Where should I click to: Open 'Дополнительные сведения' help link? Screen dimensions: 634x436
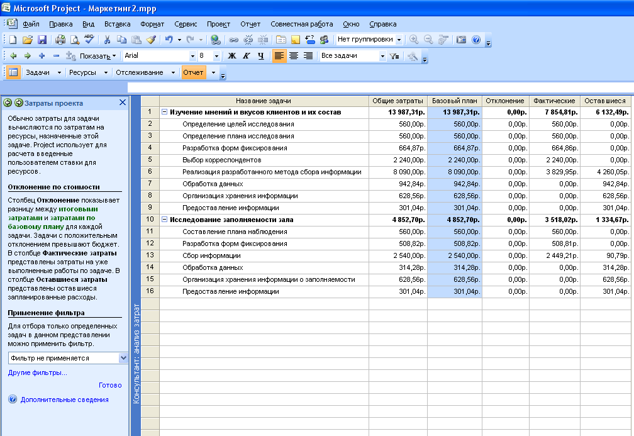click(64, 400)
